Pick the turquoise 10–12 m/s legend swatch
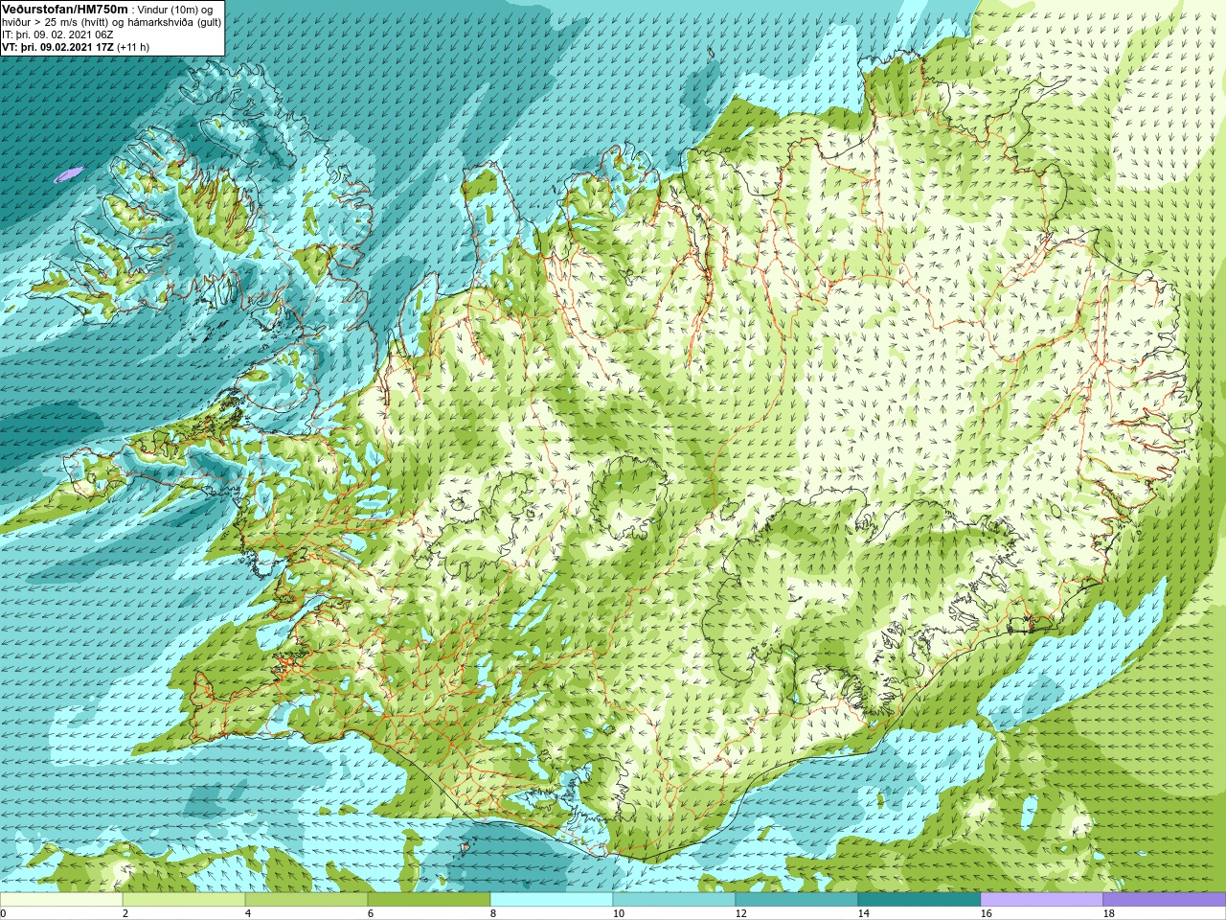Image resolution: width=1226 pixels, height=920 pixels. [674, 900]
